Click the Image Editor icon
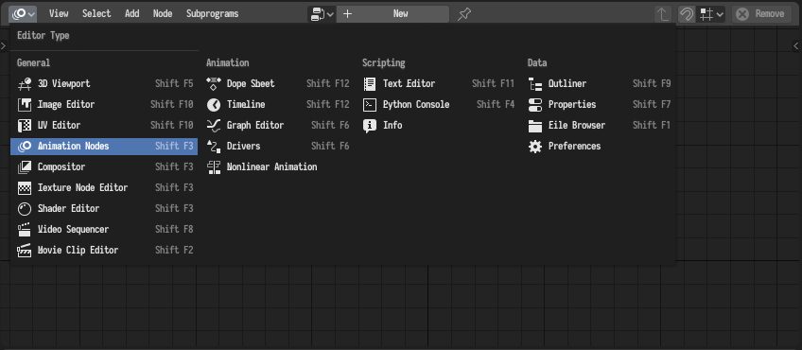 pyautogui.click(x=25, y=105)
